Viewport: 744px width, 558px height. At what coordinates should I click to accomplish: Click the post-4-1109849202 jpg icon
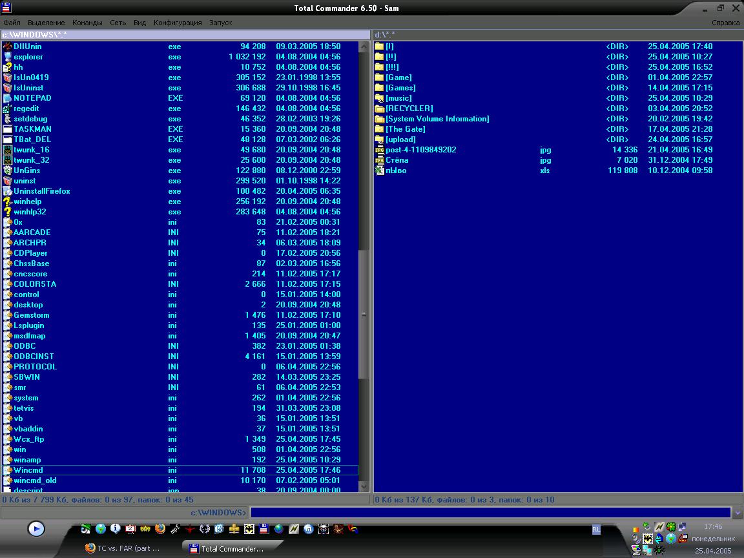379,150
